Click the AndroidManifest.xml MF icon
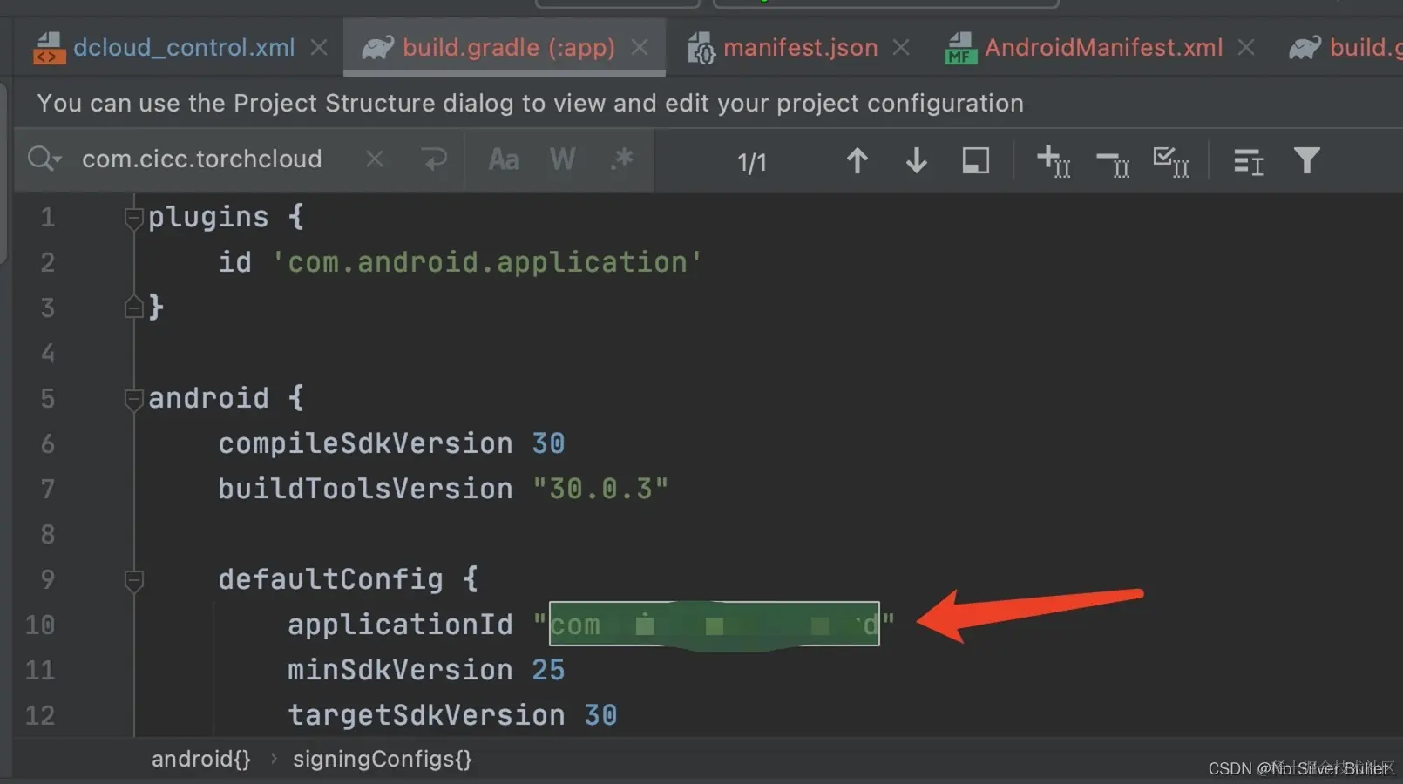The width and height of the screenshot is (1403, 784). [959, 49]
